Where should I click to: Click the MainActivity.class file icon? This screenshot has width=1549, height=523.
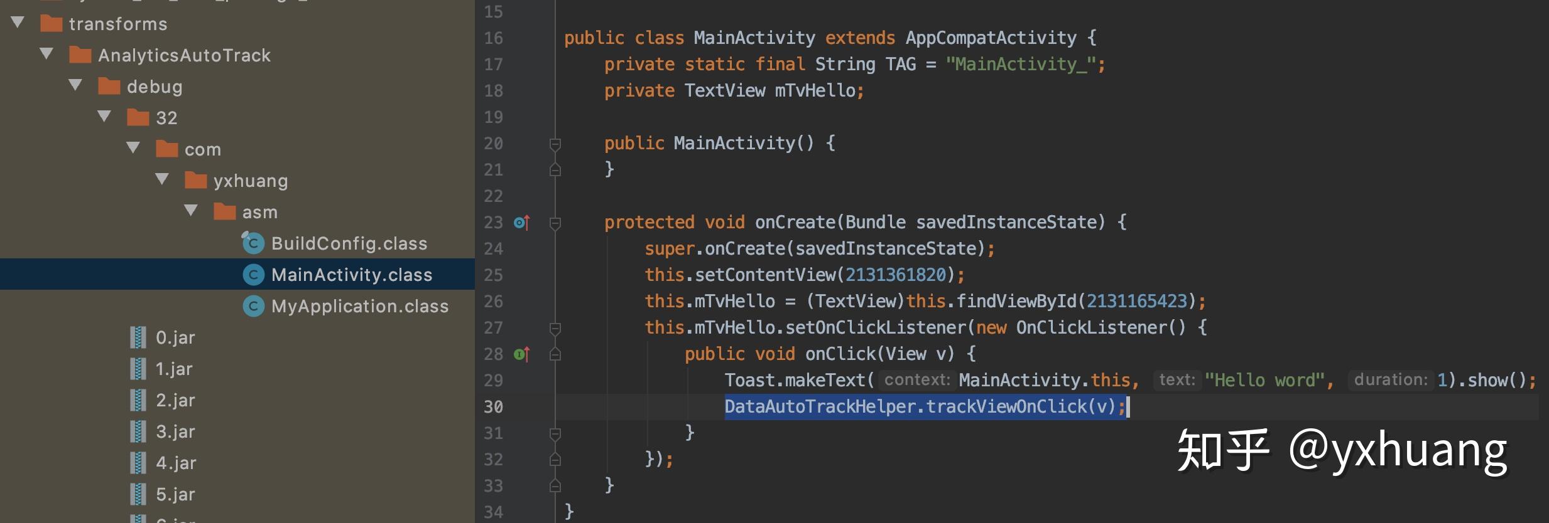(253, 274)
